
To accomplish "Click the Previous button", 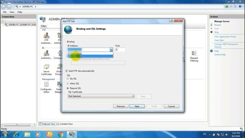I will coord(121,107).
